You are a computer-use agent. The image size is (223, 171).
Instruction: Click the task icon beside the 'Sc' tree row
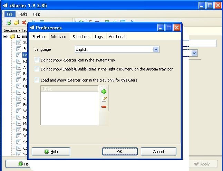tap(19, 142)
